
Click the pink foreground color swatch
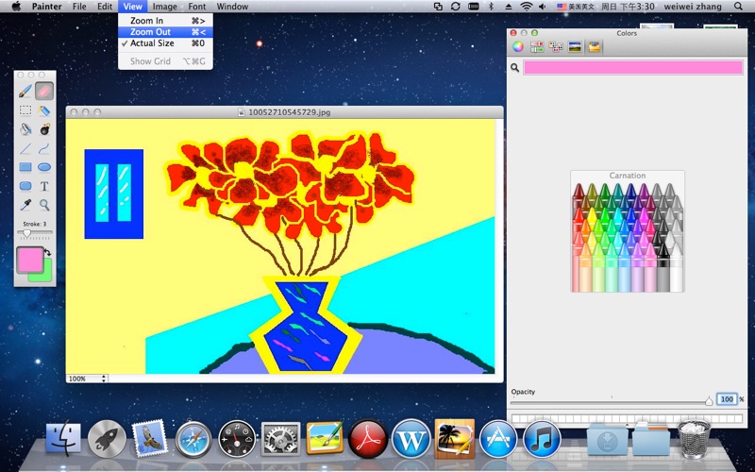click(30, 260)
